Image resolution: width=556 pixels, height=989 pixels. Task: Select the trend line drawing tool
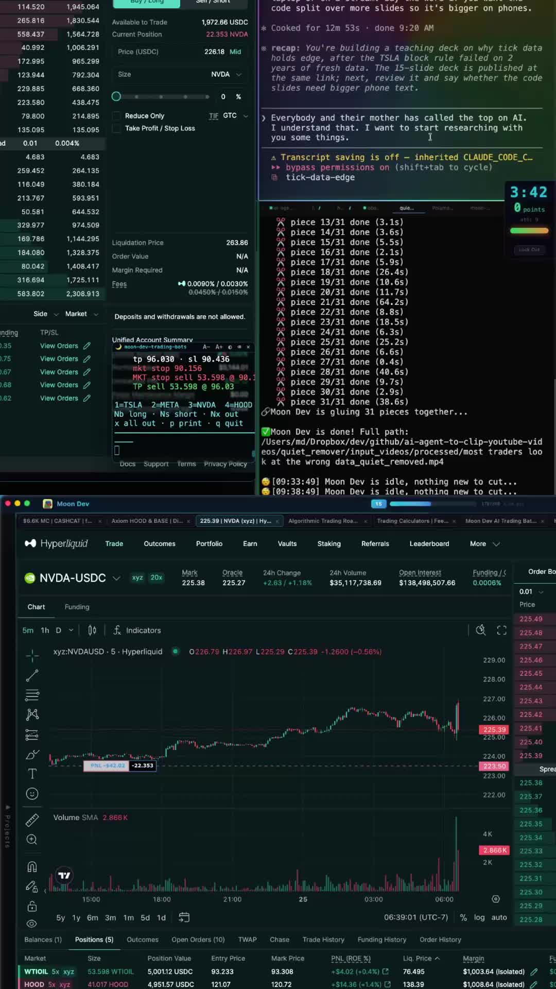32,675
